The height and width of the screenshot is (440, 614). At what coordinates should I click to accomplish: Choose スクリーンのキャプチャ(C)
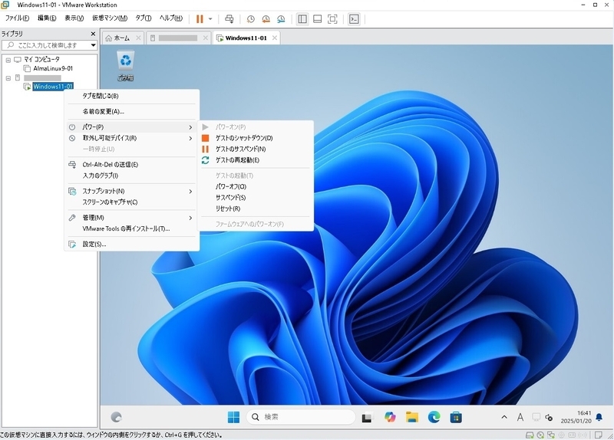pyautogui.click(x=131, y=202)
